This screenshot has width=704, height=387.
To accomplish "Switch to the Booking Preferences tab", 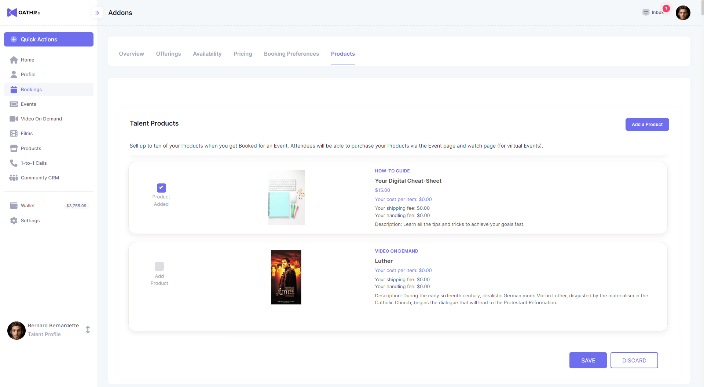I will 291,54.
